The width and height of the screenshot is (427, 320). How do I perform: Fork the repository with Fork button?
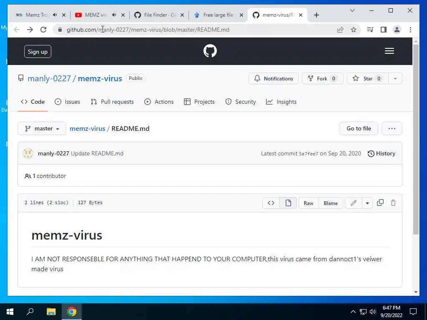(x=322, y=78)
